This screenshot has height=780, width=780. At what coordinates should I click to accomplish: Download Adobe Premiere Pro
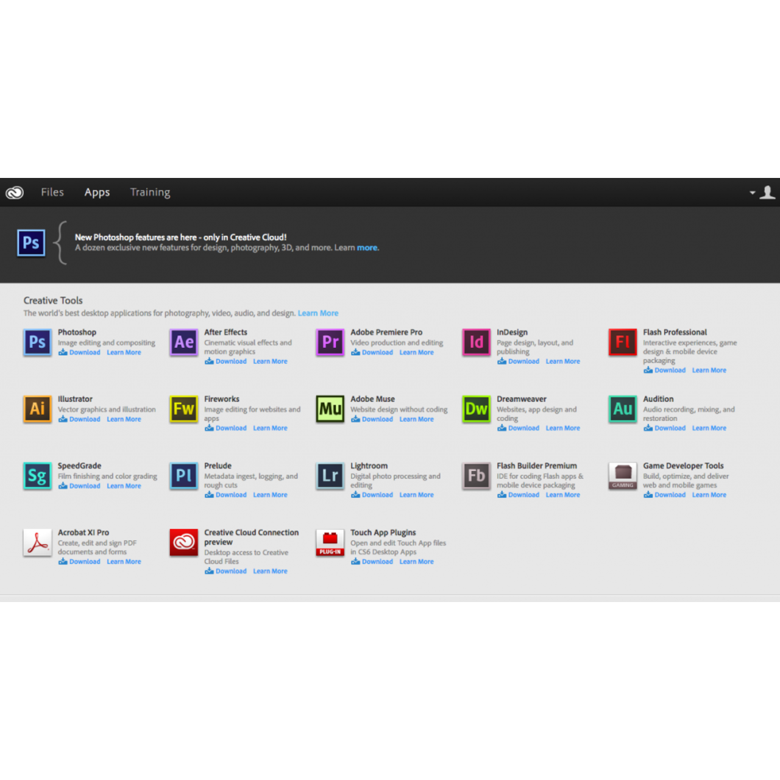pyautogui.click(x=372, y=352)
